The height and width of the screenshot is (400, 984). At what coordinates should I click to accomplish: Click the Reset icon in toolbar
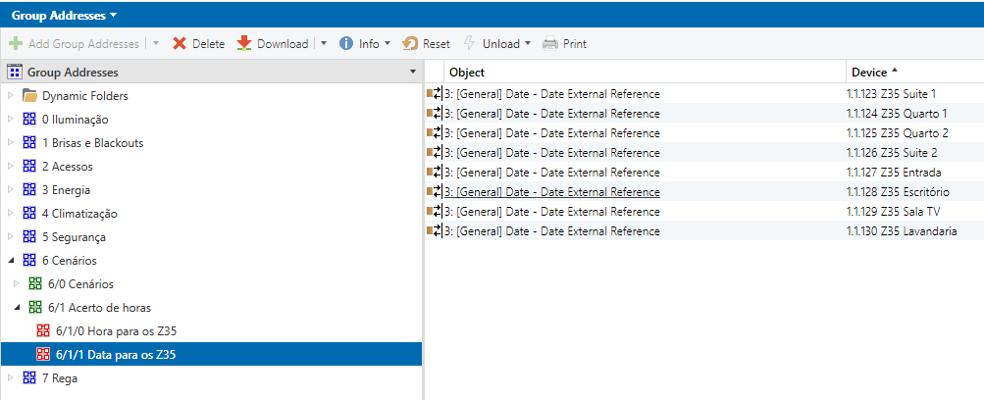click(412, 44)
